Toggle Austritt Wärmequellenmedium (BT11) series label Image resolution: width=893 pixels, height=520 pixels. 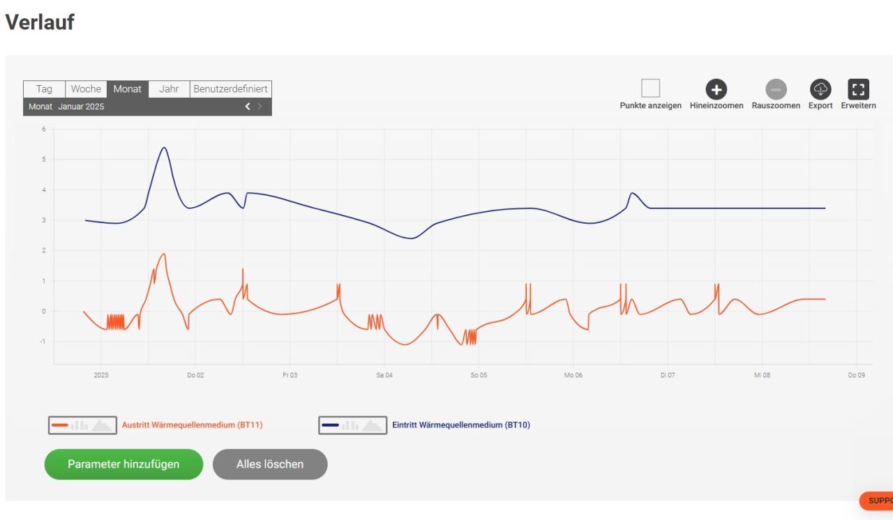click(192, 425)
